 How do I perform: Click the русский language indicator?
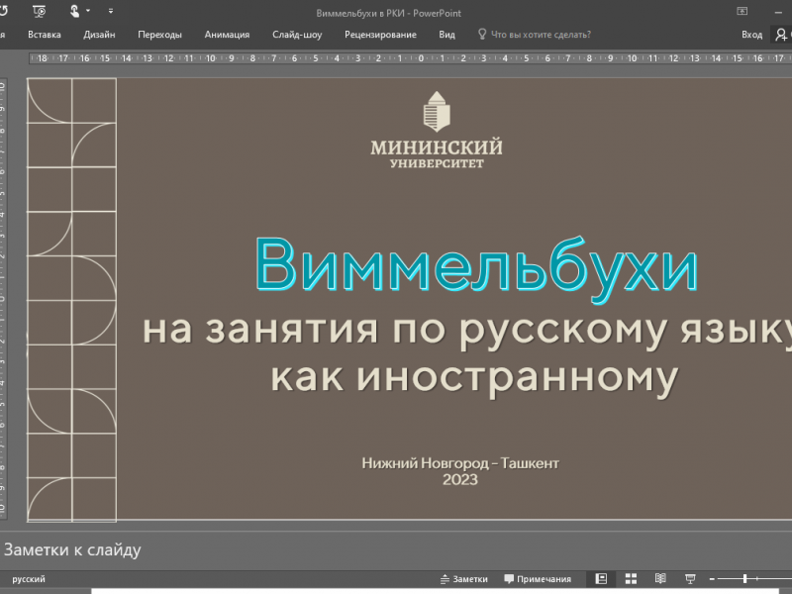[x=28, y=579]
